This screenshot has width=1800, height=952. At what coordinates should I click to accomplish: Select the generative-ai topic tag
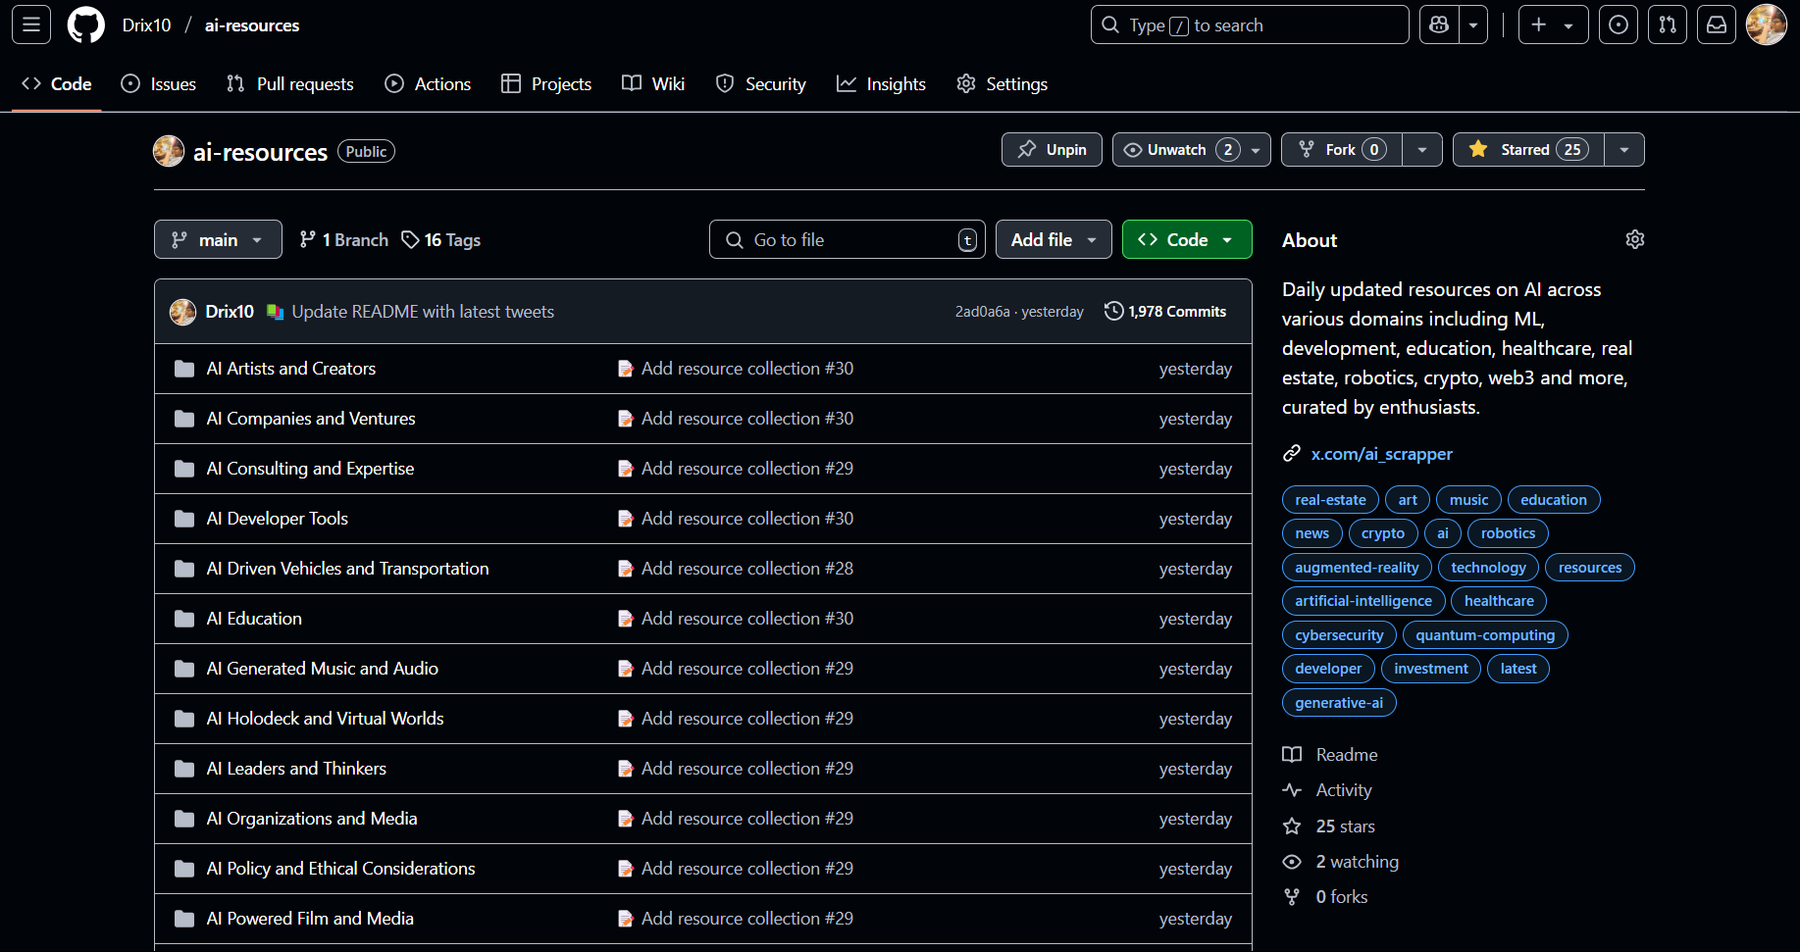tap(1339, 703)
